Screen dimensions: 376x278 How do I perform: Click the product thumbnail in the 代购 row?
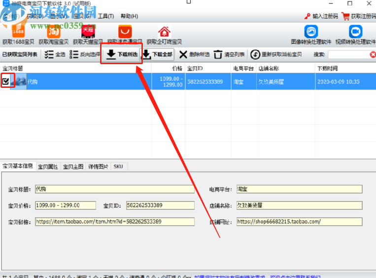point(19,81)
